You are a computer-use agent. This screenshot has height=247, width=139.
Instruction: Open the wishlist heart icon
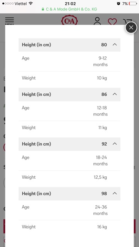pyautogui.click(x=112, y=22)
